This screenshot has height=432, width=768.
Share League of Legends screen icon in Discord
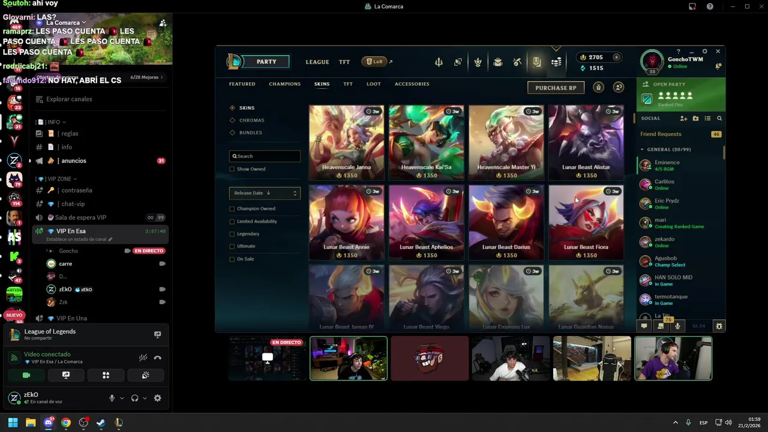coord(157,335)
